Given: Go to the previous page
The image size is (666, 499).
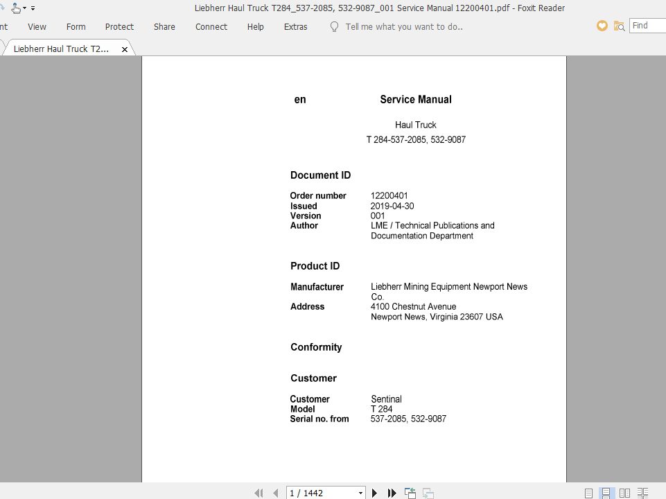Looking at the screenshot, I should tap(276, 493).
